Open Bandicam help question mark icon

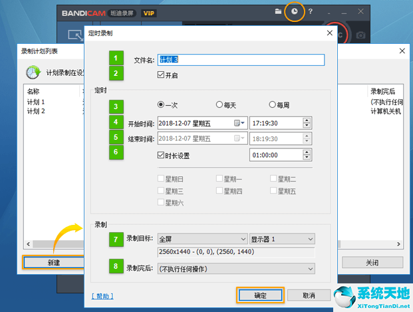[x=311, y=11]
